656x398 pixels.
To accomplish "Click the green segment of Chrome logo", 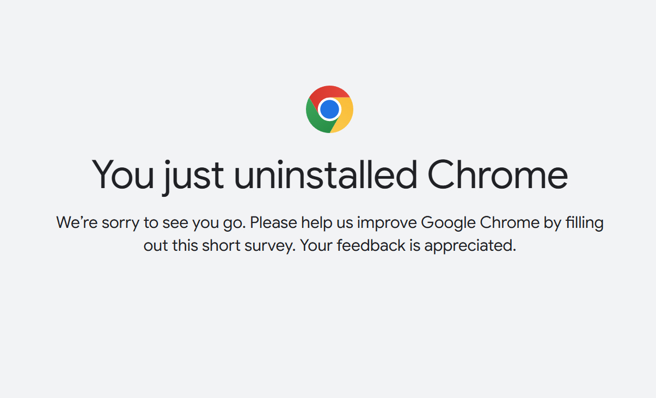I will tap(315, 118).
